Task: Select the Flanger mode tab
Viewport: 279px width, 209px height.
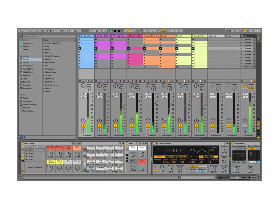Action: (x=171, y=157)
